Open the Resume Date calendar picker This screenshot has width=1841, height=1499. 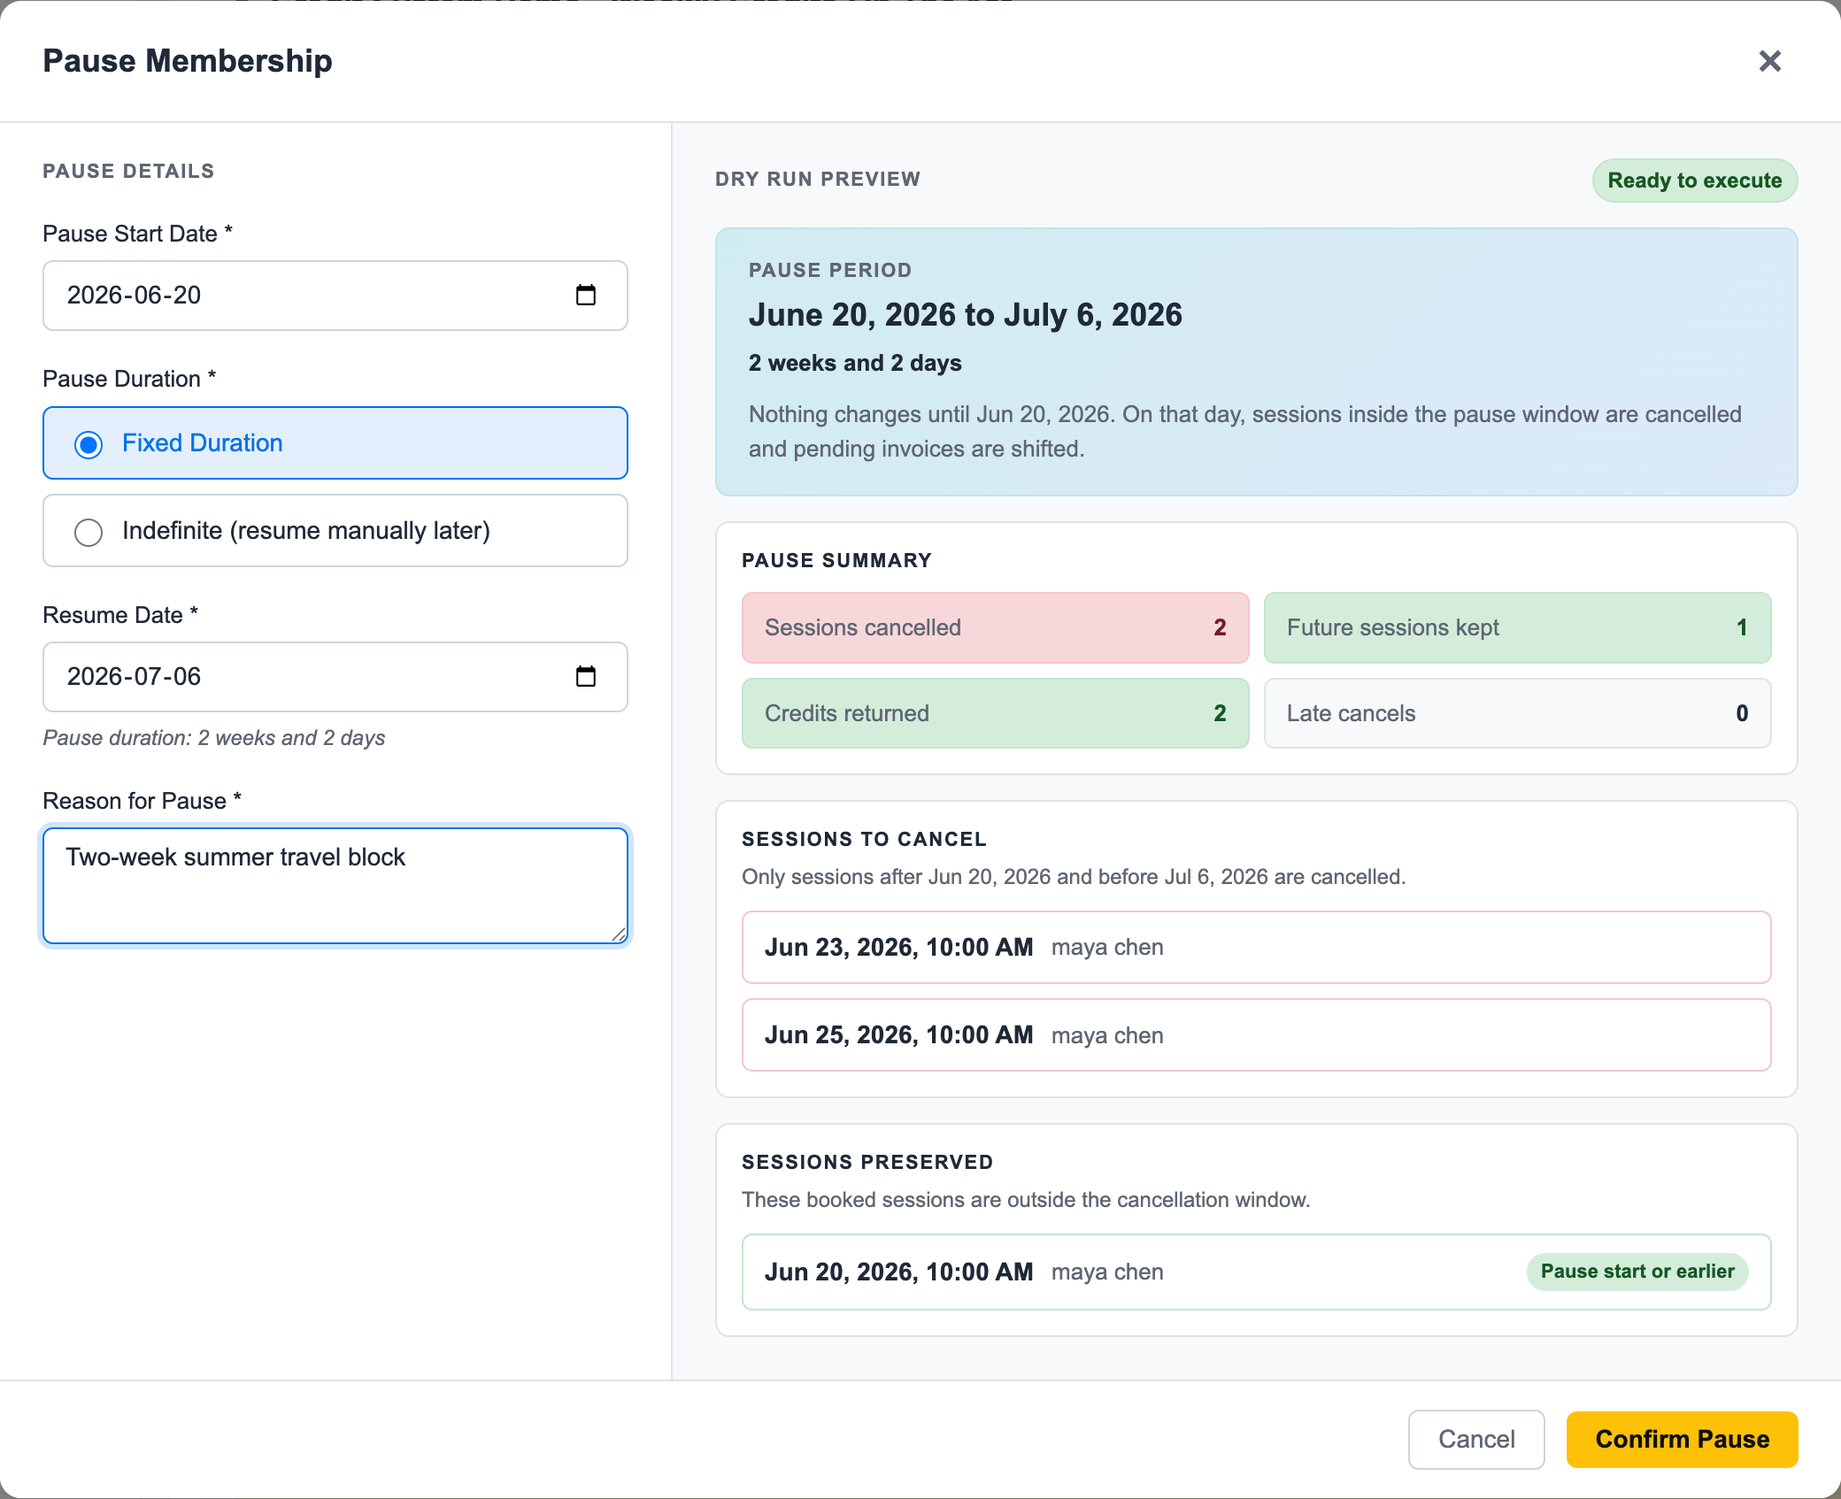pos(586,676)
